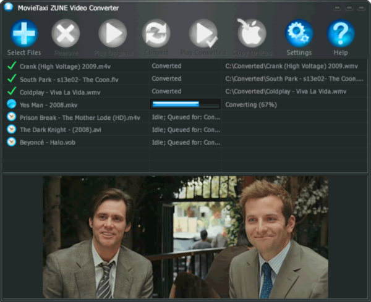Image resolution: width=371 pixels, height=302 pixels.
Task: Click green checkmark beside Coldplay - Viva La Vida
Action: pos(11,91)
